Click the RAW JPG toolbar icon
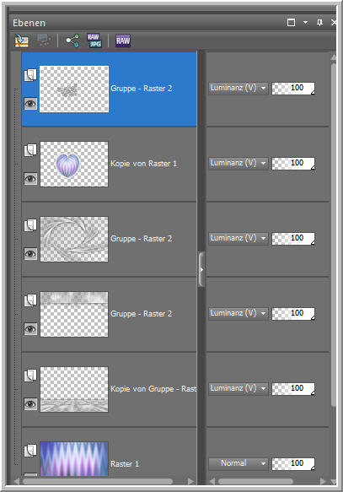Viewport: 343px width, 492px height. (94, 41)
